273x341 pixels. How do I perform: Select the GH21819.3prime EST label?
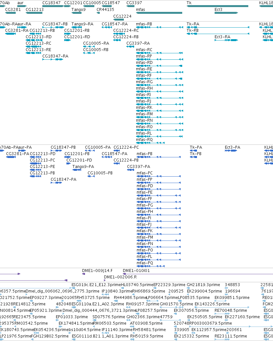tap(203, 285)
